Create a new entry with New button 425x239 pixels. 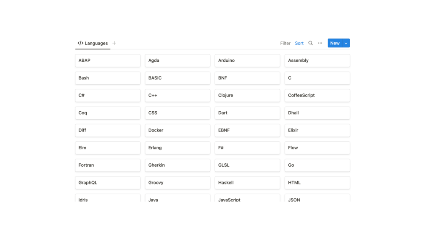(x=335, y=43)
